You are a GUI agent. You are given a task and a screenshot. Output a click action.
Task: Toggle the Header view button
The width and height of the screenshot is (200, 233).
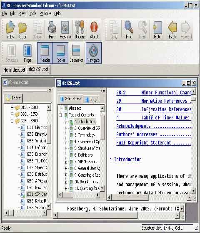[45, 53]
